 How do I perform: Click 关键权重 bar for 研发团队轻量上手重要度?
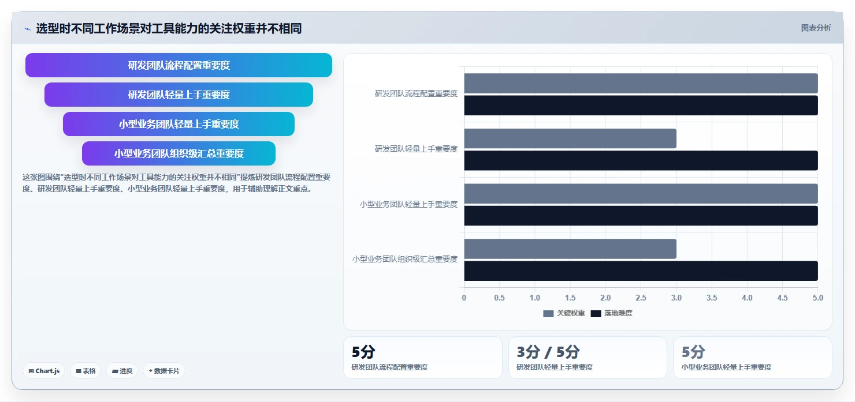(570, 138)
